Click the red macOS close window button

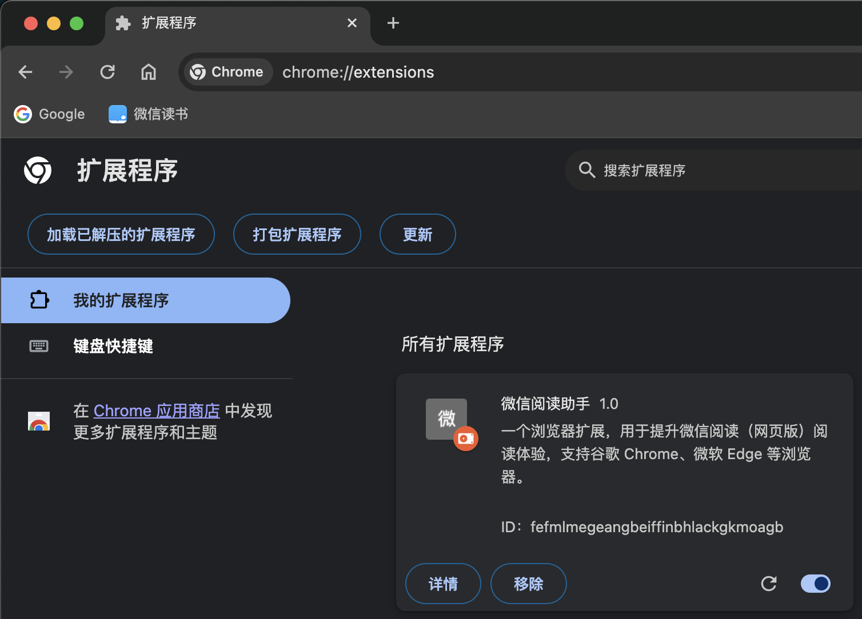point(31,23)
